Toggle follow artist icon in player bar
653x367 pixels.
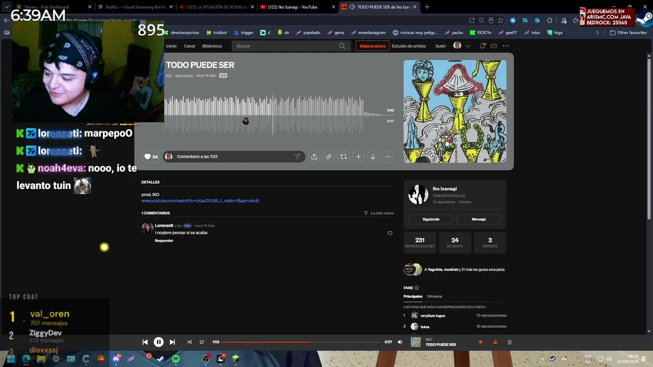(x=495, y=342)
